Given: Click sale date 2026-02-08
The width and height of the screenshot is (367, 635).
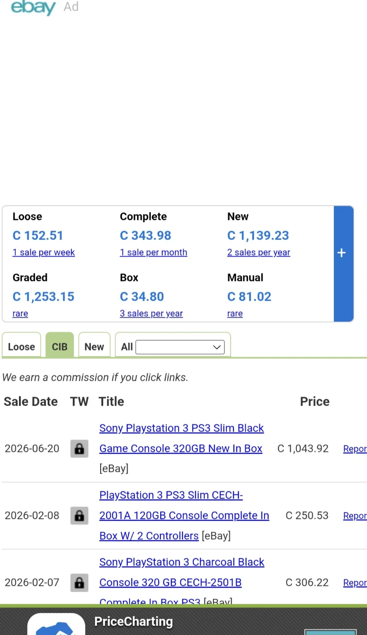Looking at the screenshot, I should click(32, 515).
